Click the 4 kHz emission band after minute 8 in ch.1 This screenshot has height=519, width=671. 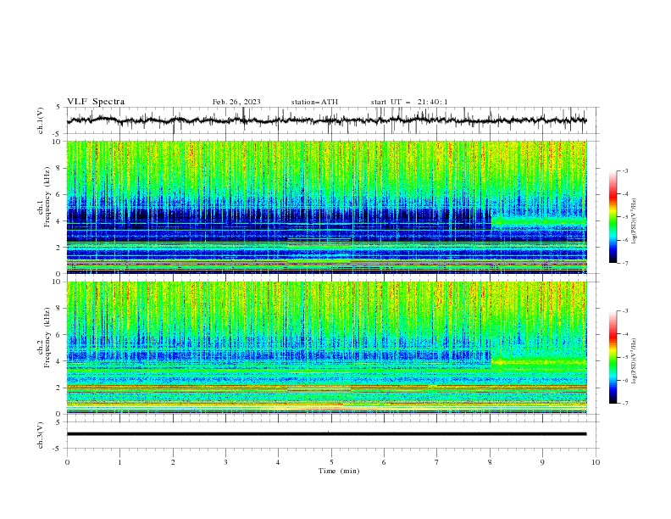(x=539, y=222)
